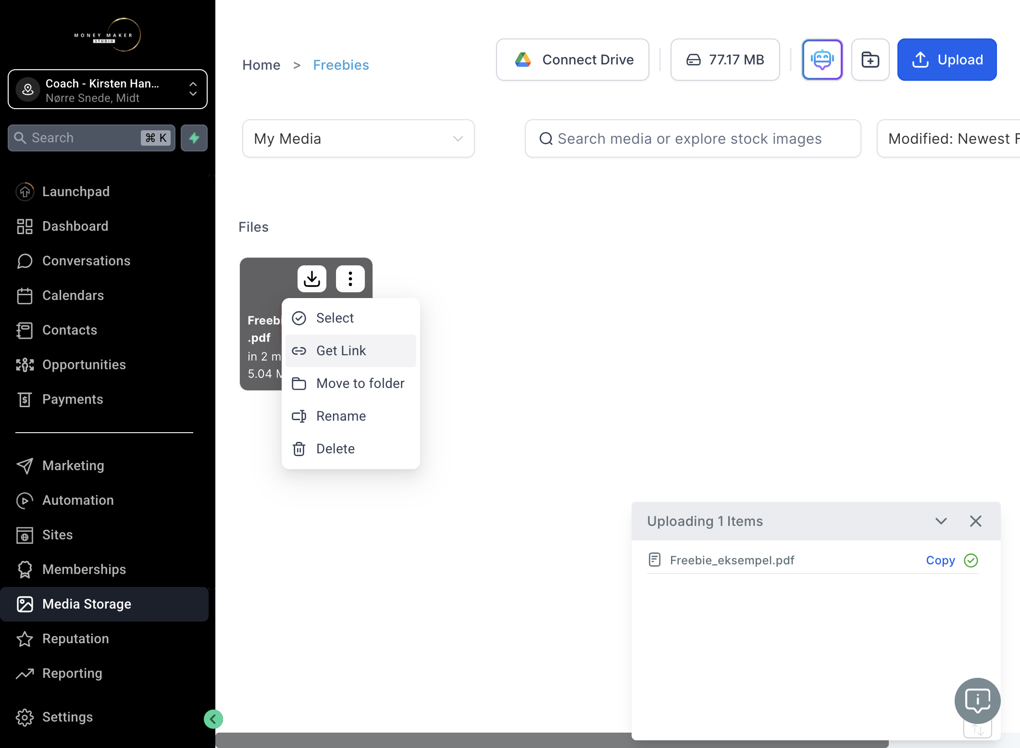Click the Freebies breadcrumb link

pos(341,65)
